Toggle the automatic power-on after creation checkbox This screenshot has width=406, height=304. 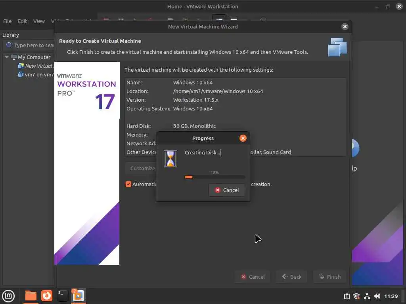[x=128, y=184]
